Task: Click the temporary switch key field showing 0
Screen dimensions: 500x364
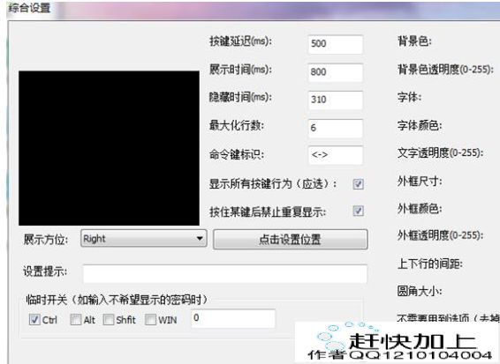Action: [233, 318]
